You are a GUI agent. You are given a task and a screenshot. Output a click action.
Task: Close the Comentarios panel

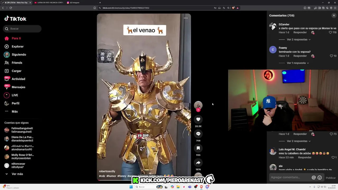tap(334, 16)
